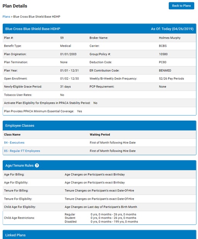
Task: Click the Linked Plans section header
Action: (99, 235)
